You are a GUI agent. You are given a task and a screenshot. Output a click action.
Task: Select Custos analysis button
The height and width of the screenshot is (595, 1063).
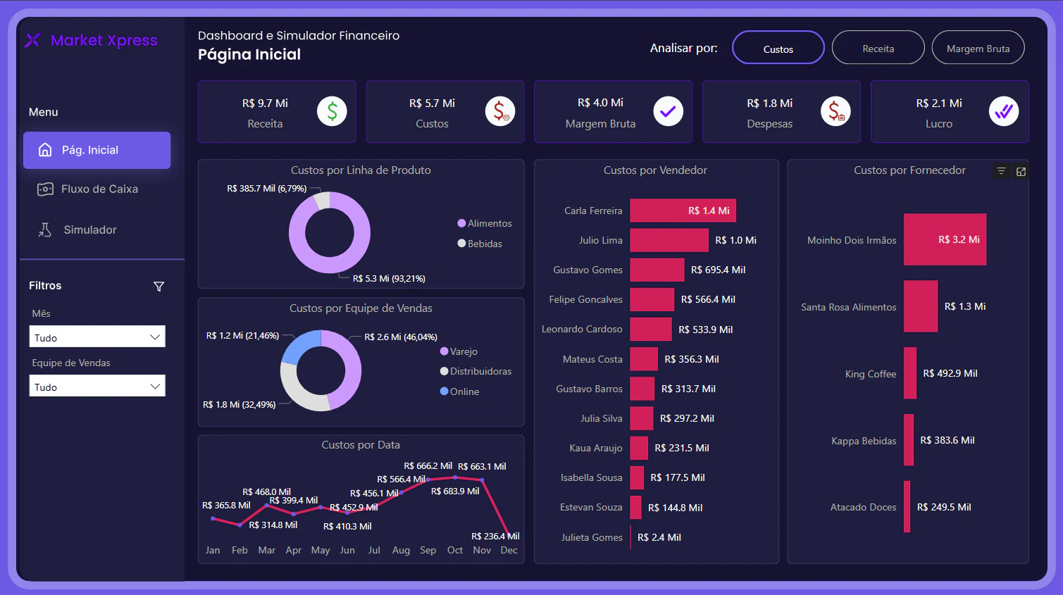coord(778,48)
